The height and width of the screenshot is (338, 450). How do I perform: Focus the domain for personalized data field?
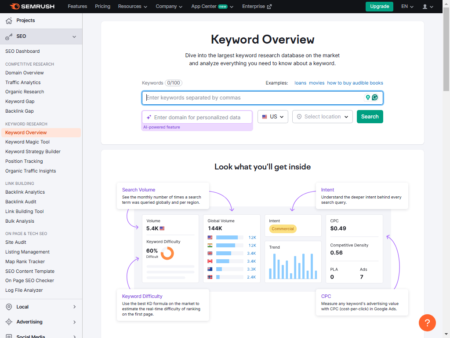click(197, 117)
